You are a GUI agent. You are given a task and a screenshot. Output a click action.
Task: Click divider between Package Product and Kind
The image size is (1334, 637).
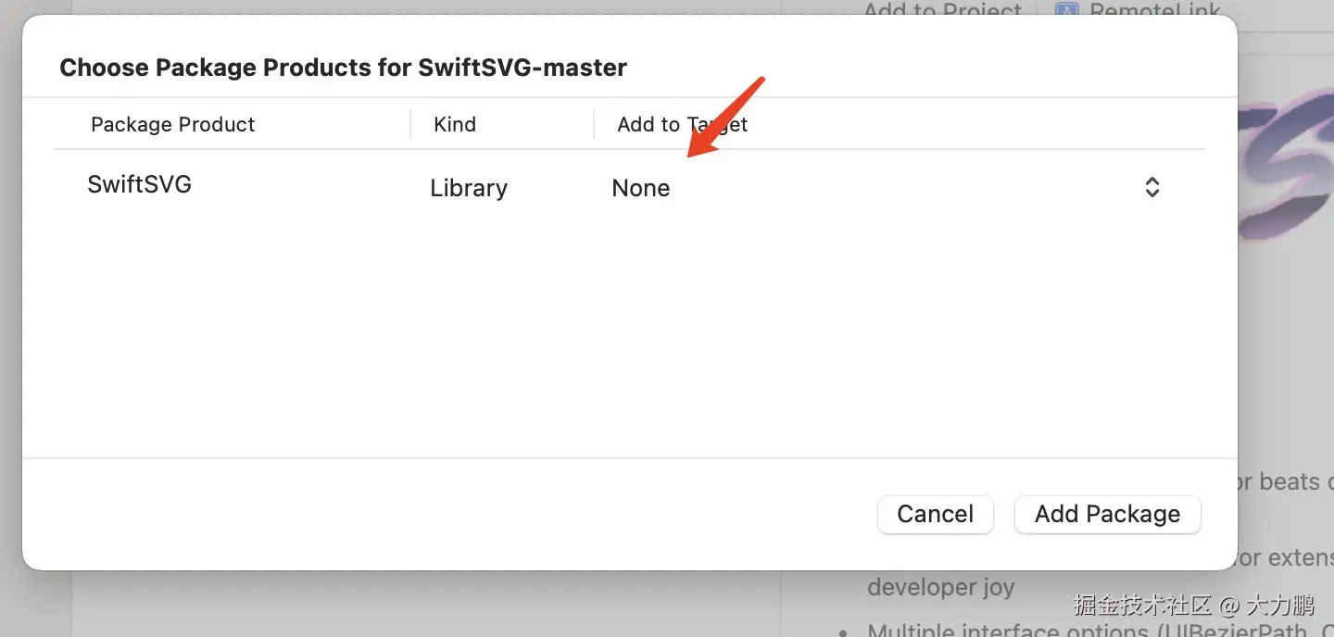click(x=410, y=124)
